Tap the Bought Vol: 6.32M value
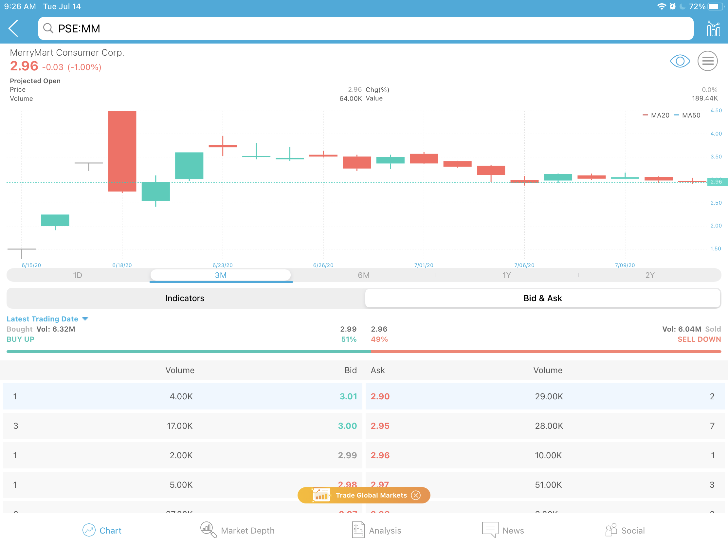The height and width of the screenshot is (546, 728). click(56, 329)
